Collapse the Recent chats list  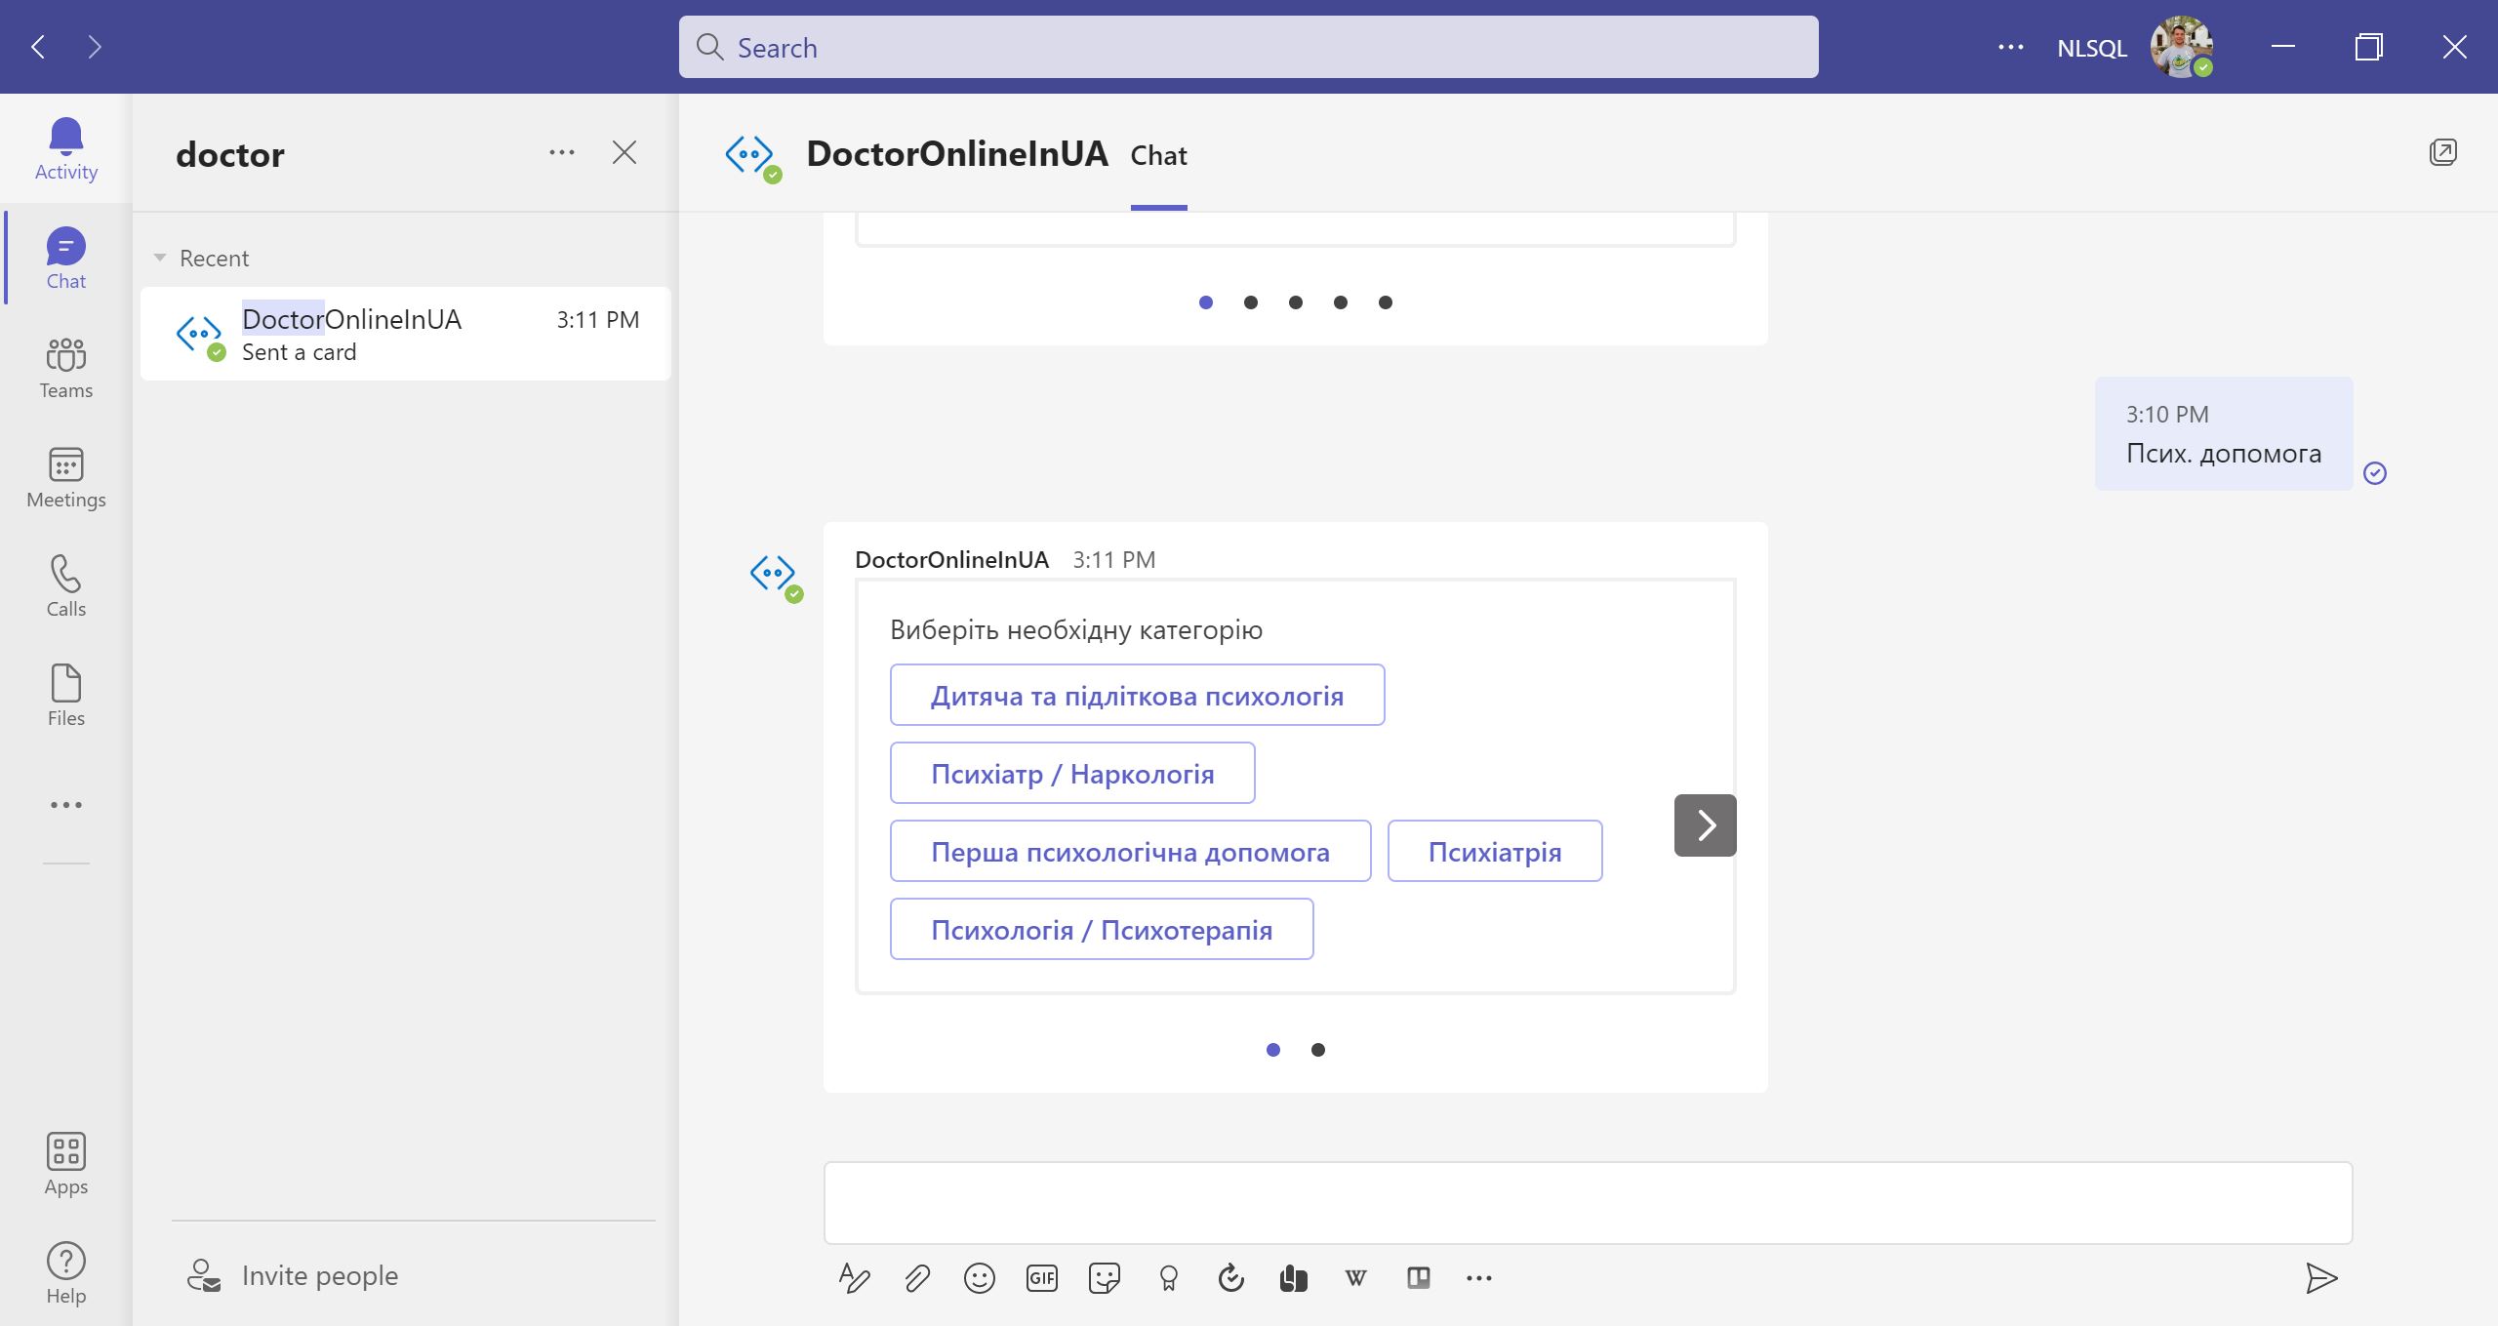(x=160, y=259)
